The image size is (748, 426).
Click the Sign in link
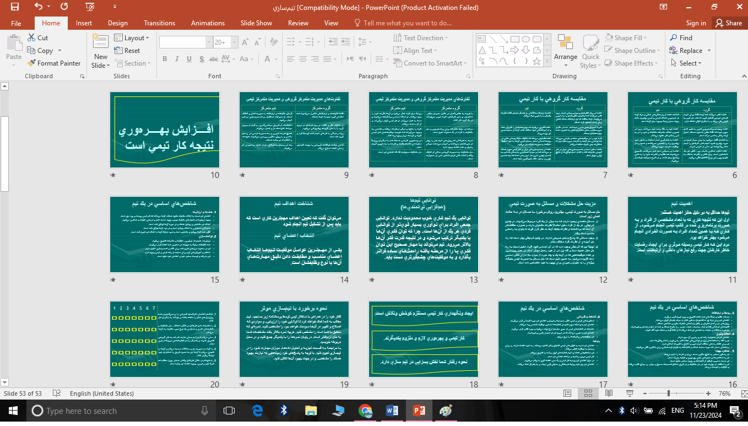click(x=696, y=23)
